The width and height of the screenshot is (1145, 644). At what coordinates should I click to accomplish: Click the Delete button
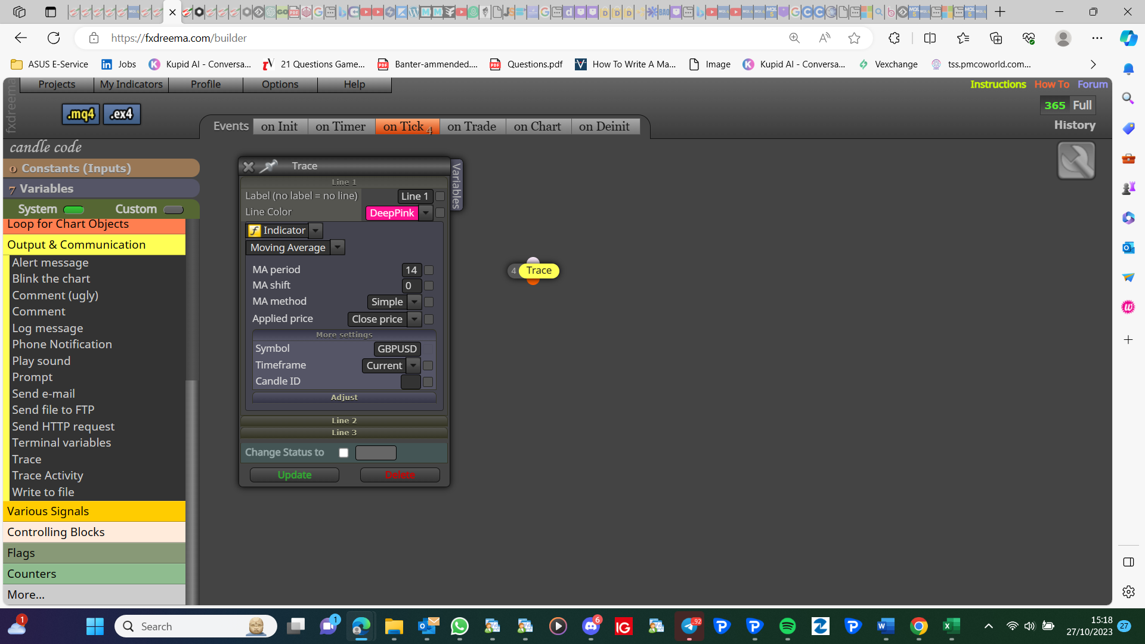click(400, 475)
